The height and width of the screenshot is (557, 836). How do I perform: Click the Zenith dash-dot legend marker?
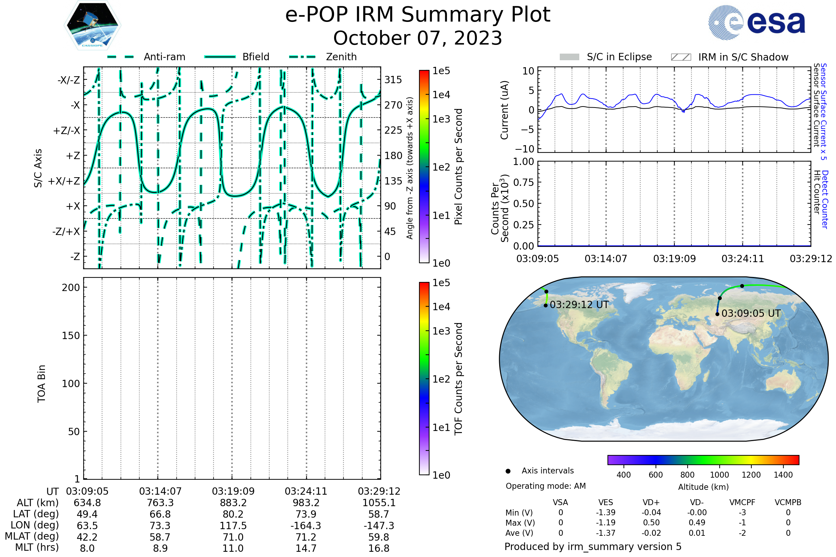click(302, 57)
